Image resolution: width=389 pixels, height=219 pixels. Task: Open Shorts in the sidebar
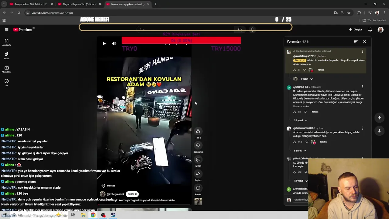tap(6, 56)
